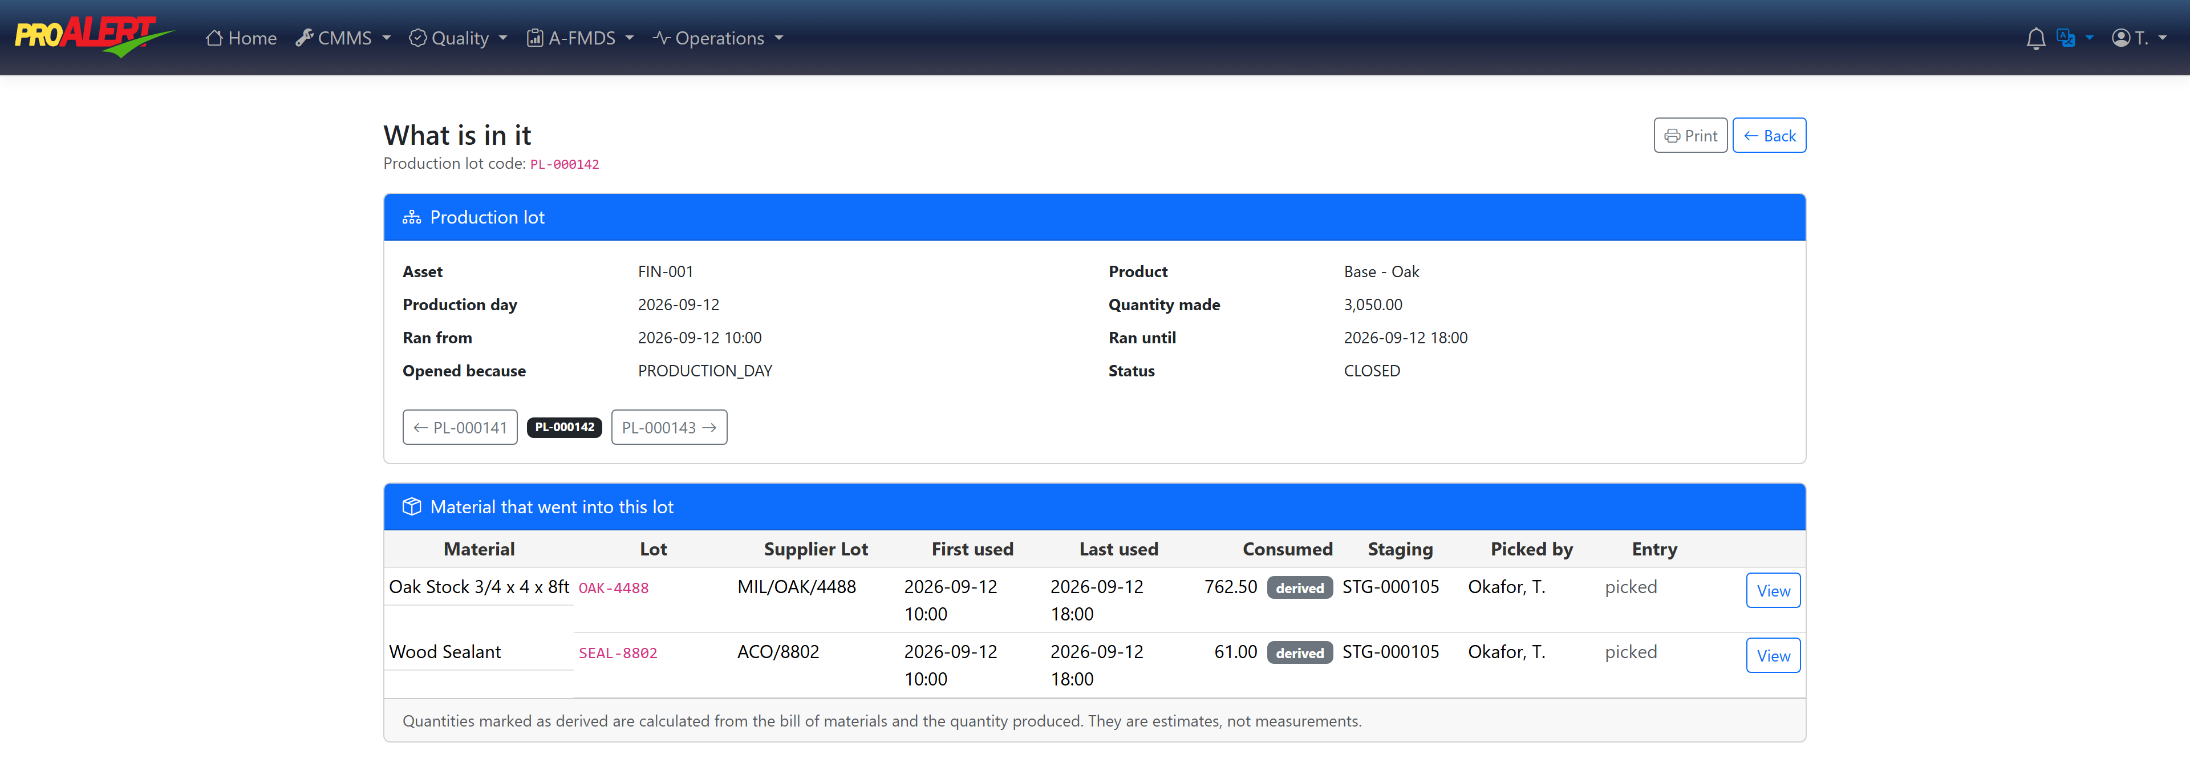Open the language translate menu
The width and height of the screenshot is (2190, 779).
pyautogui.click(x=2074, y=38)
